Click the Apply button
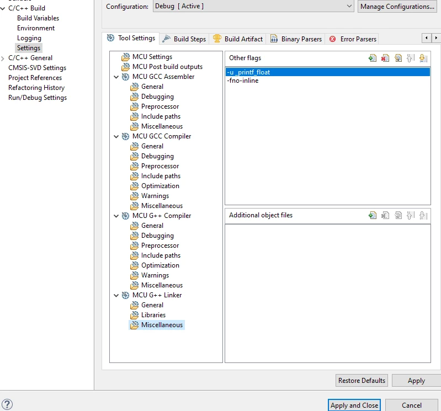 click(x=416, y=381)
